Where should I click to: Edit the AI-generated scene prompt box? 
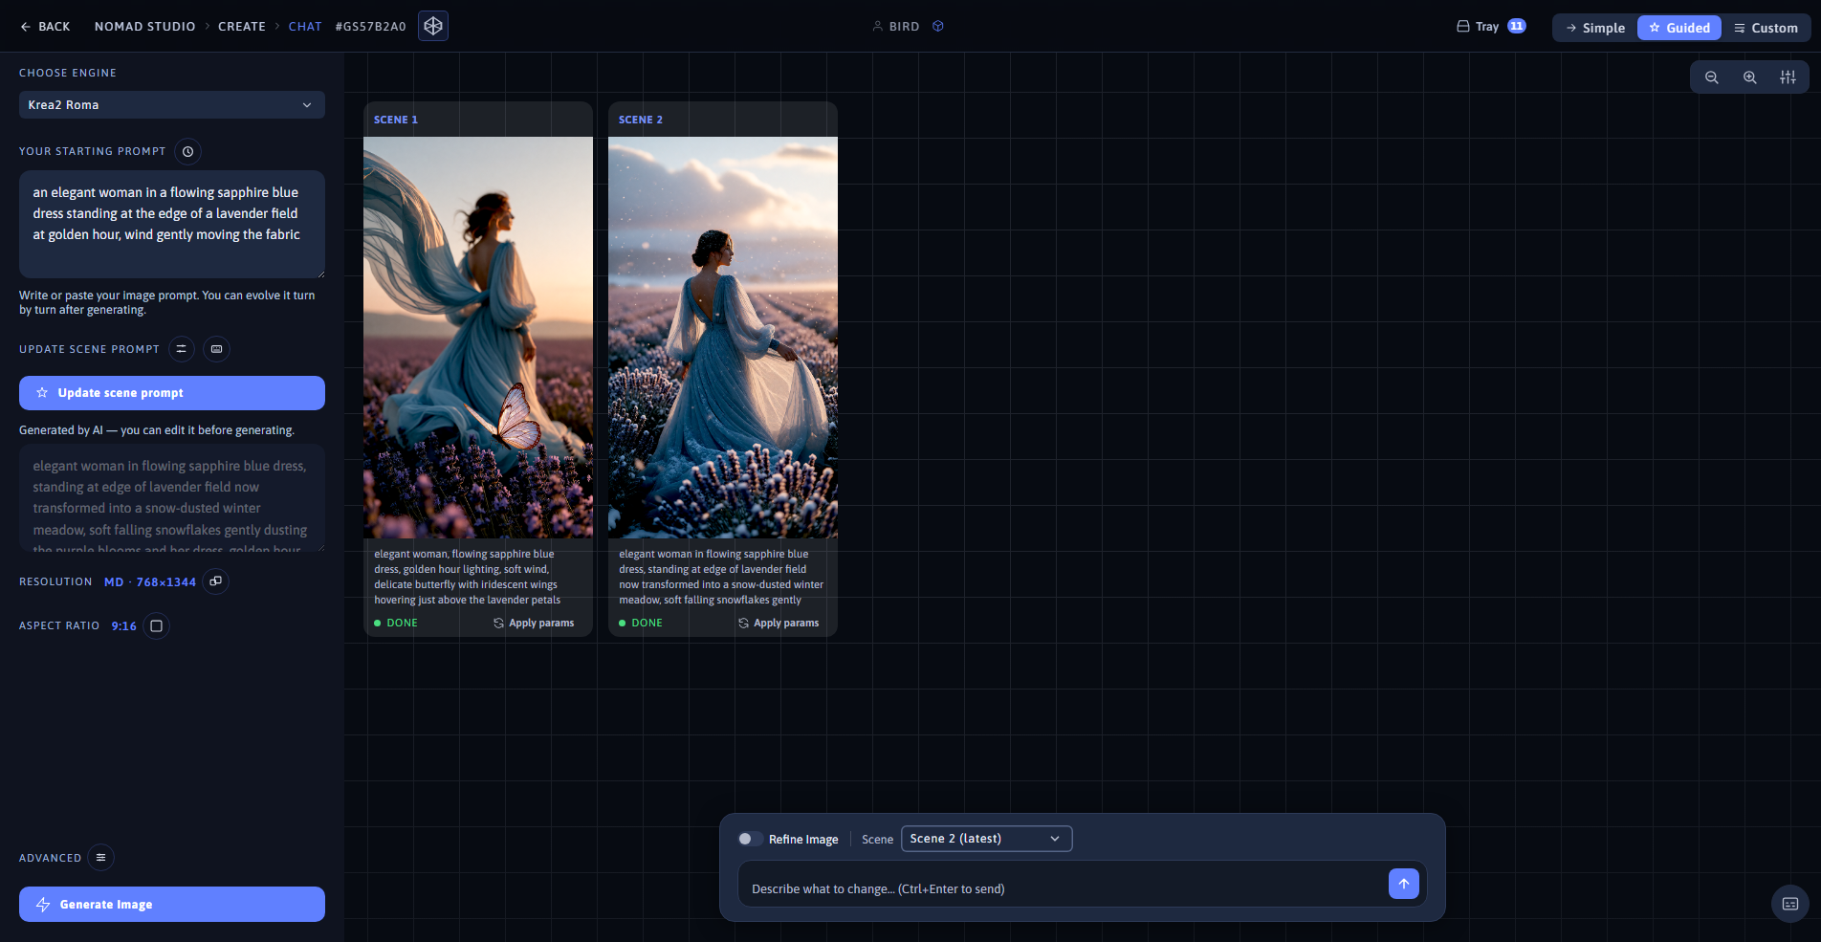coord(172,498)
